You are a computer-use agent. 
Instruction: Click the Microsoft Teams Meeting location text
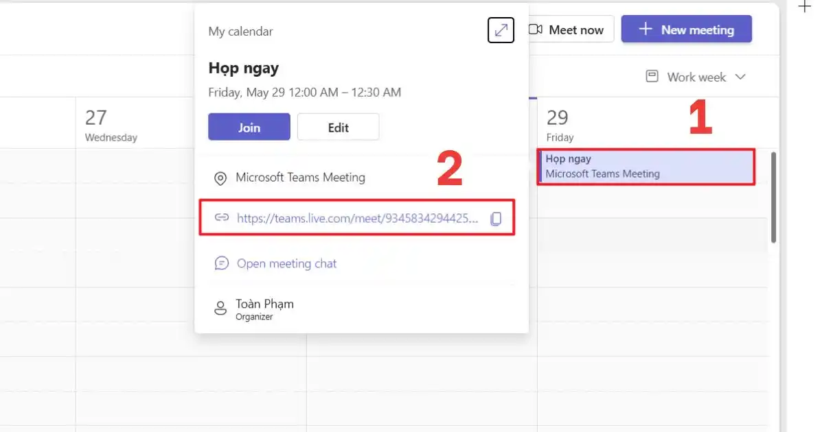pos(300,178)
